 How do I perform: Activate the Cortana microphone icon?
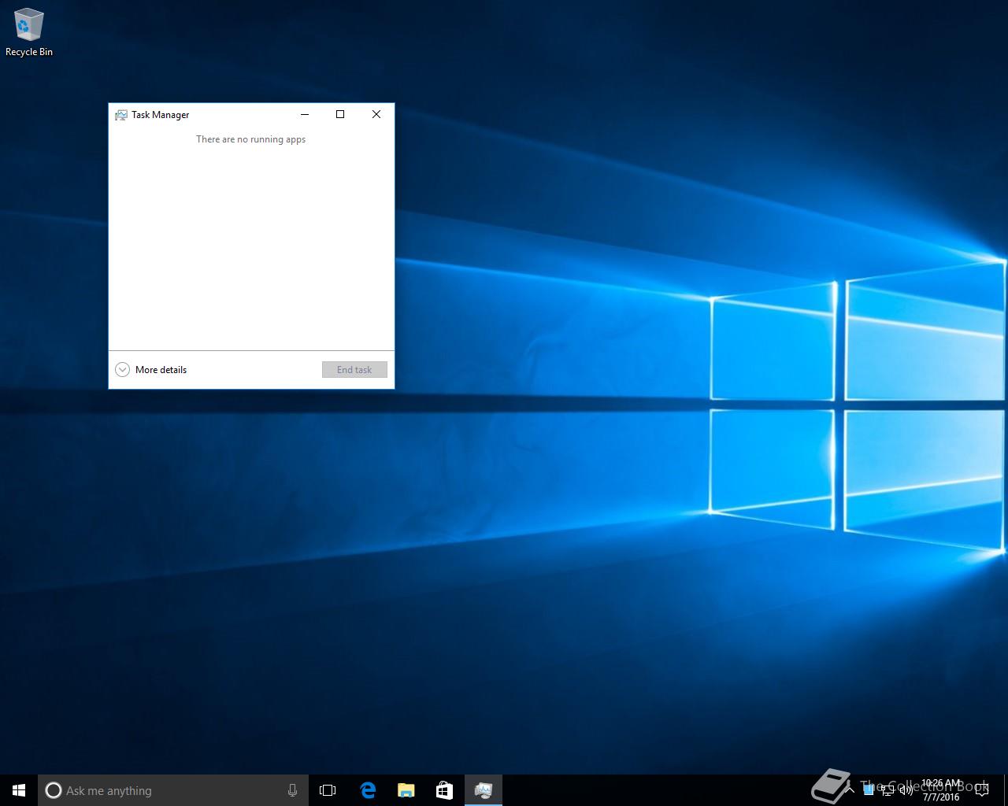[x=292, y=790]
